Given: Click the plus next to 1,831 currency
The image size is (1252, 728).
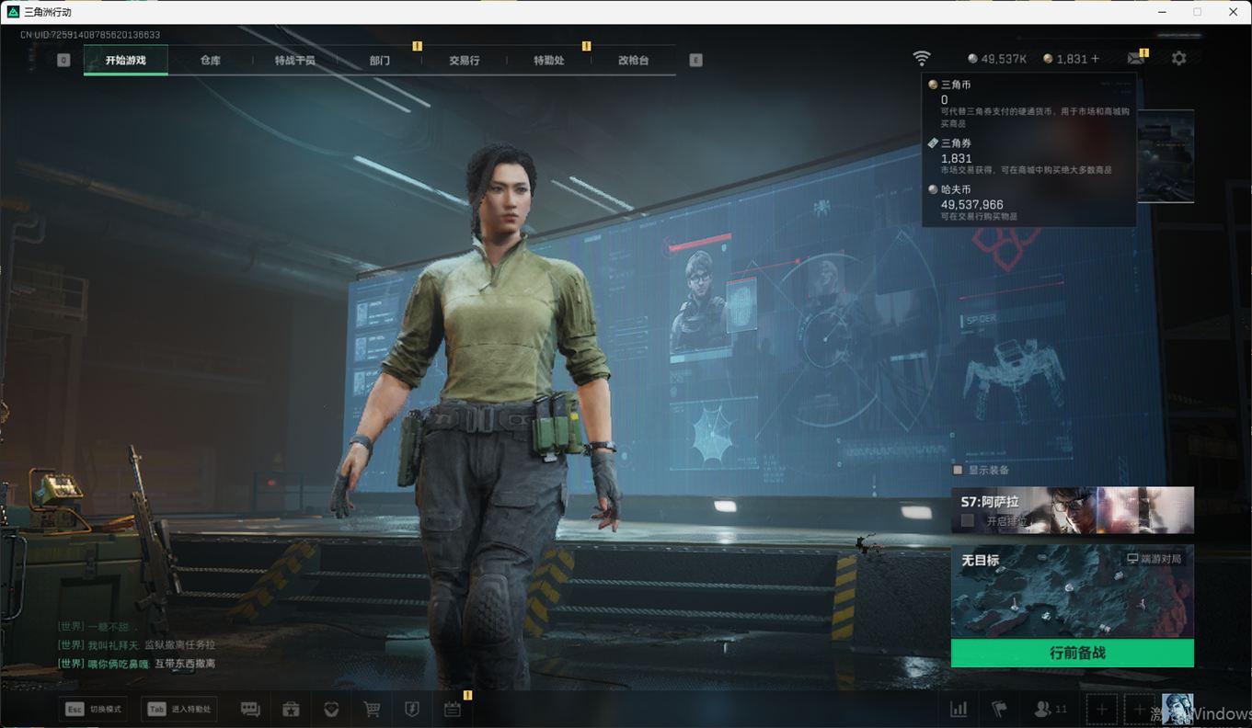Looking at the screenshot, I should point(1095,59).
